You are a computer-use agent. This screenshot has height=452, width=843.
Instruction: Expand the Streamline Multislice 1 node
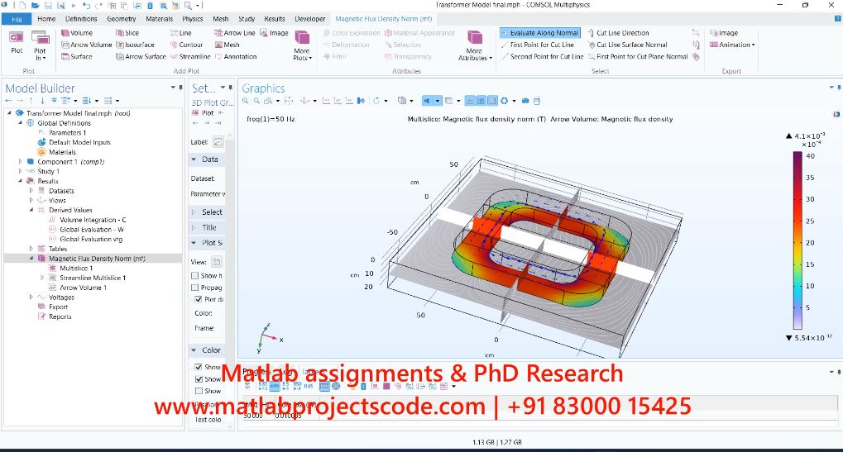coord(42,278)
